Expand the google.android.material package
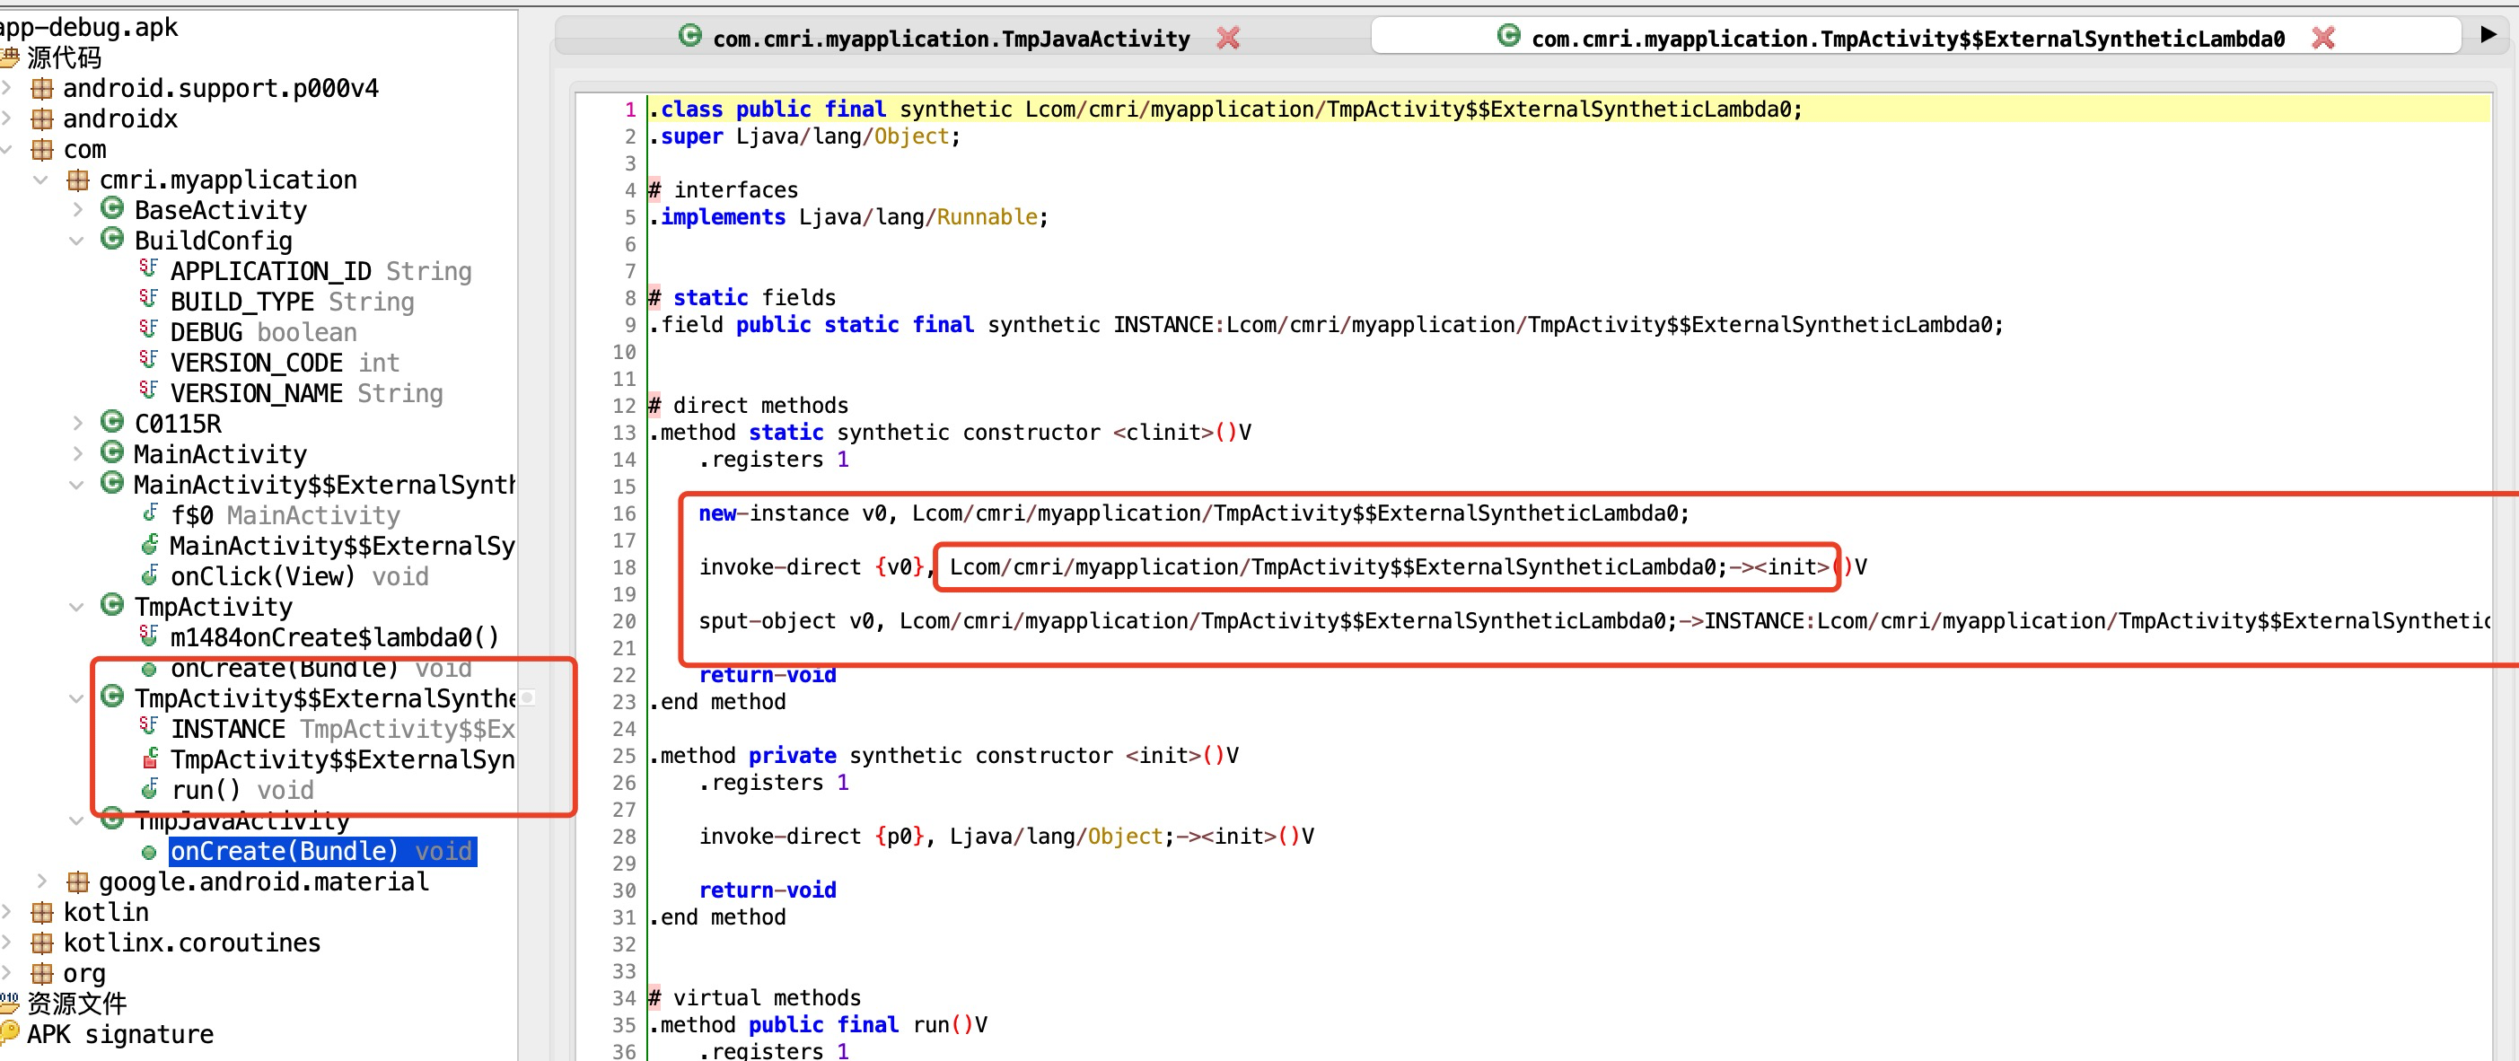 coord(41,882)
